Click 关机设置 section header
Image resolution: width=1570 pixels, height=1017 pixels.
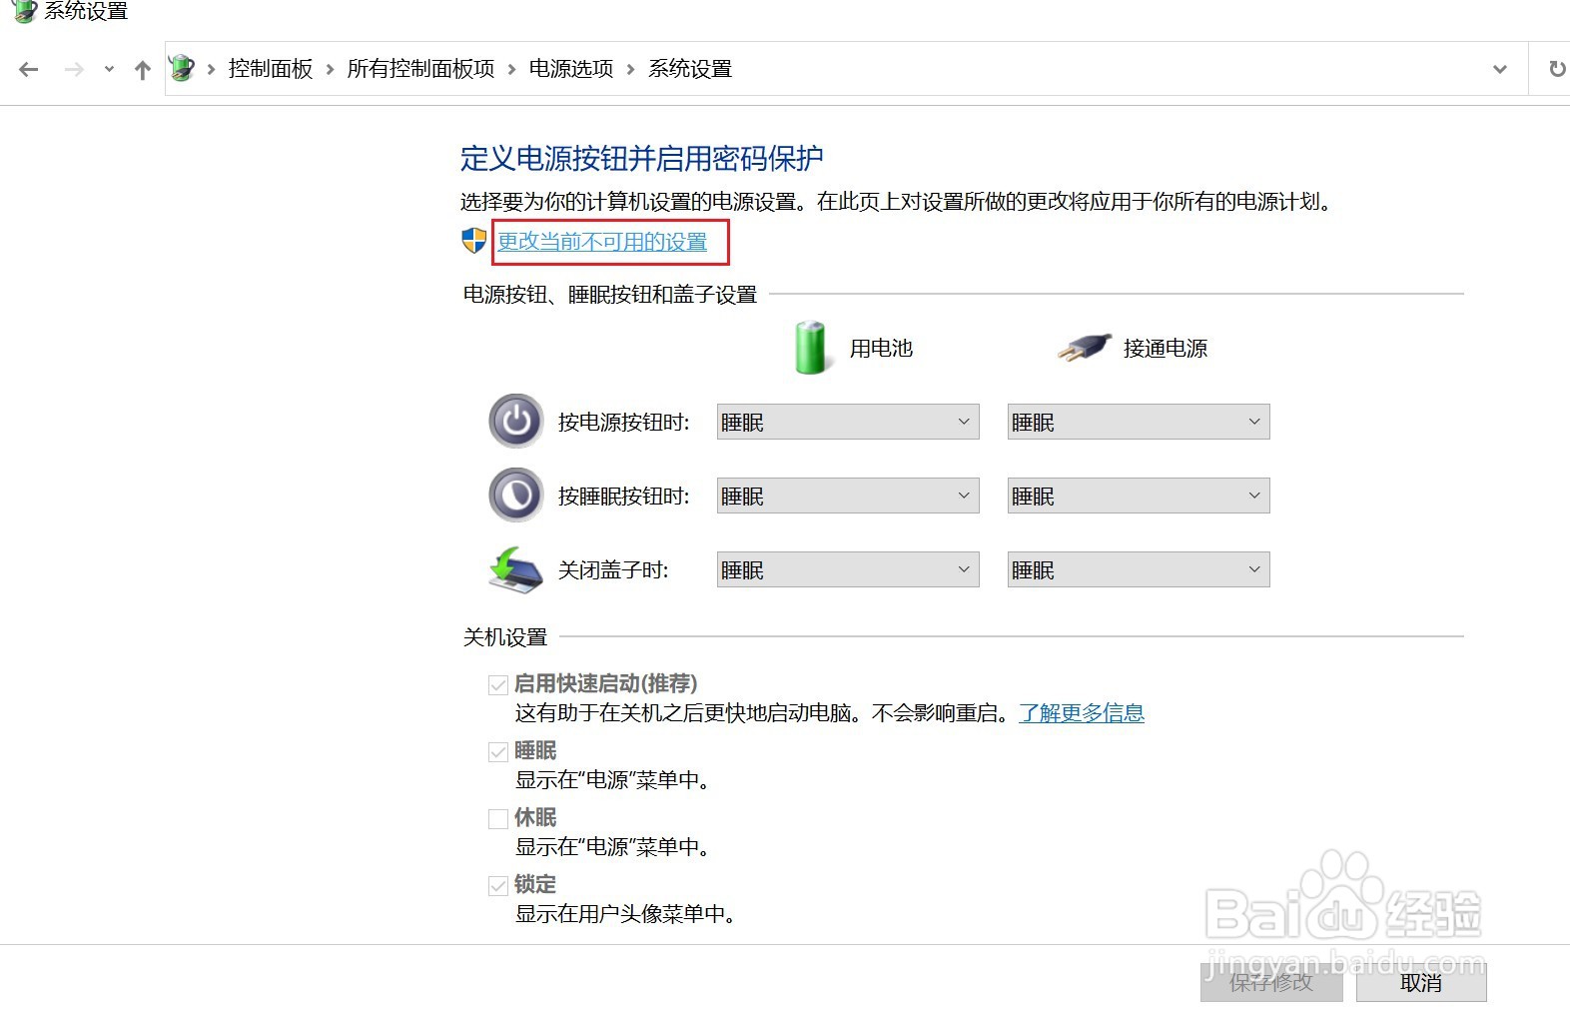click(505, 637)
